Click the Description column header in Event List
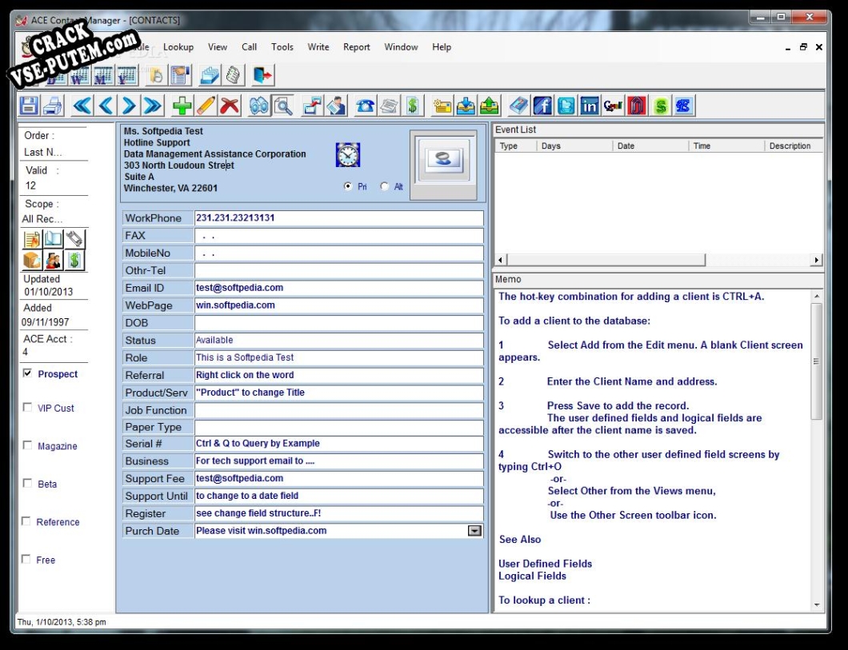 tap(794, 146)
